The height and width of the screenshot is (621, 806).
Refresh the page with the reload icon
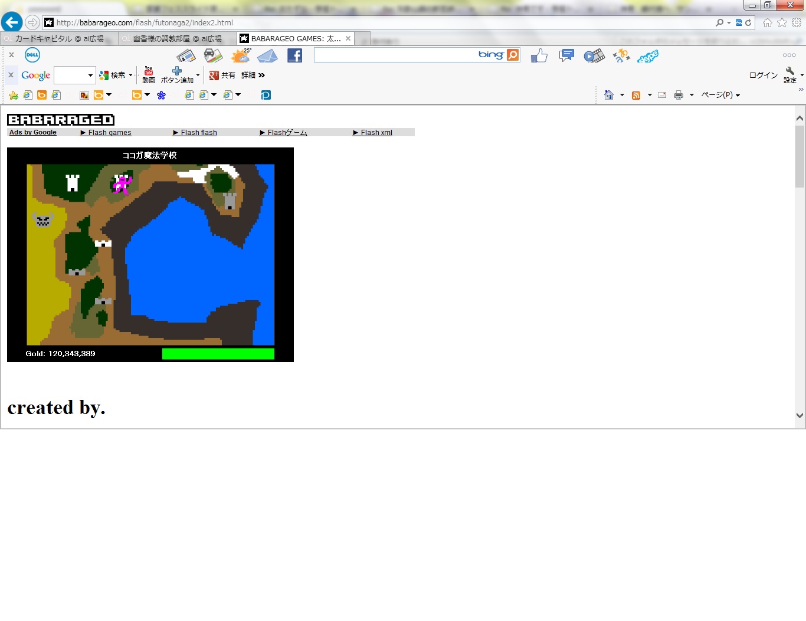[748, 22]
